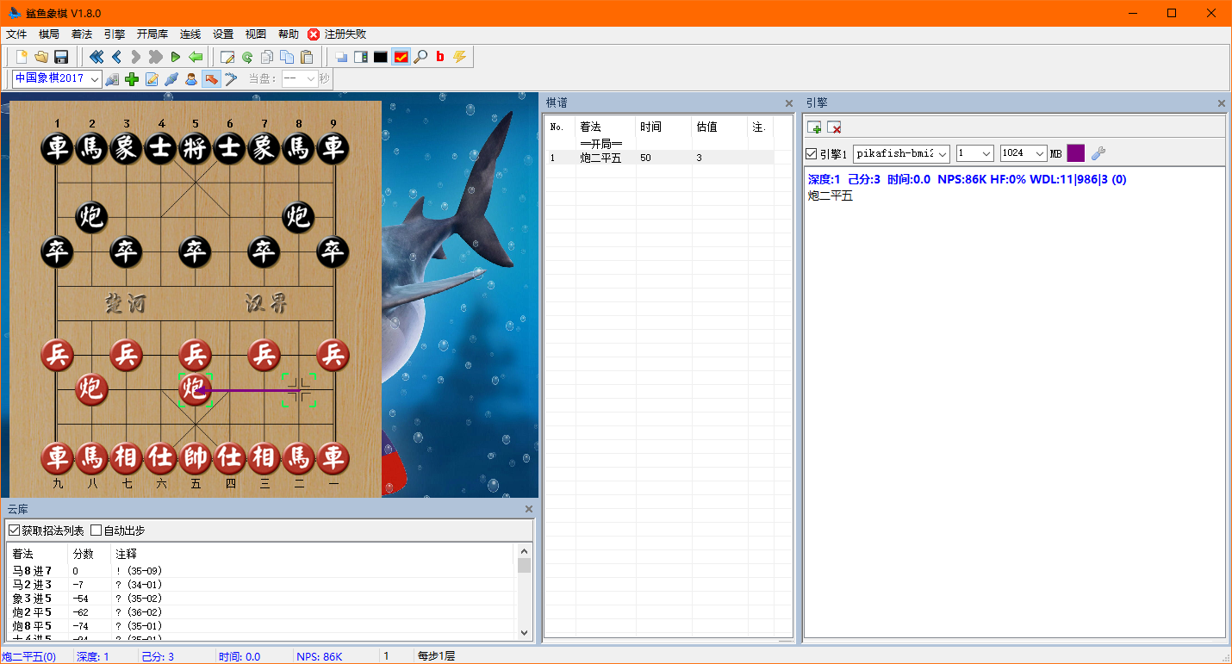The image size is (1232, 664).
Task: Select move 马8进7 in cloud library list
Action: pos(33,571)
